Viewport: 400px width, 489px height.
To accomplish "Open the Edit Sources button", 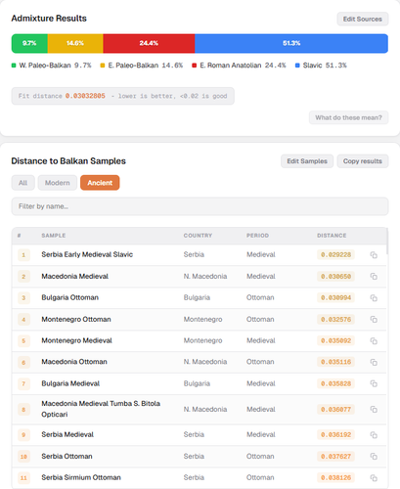I will [363, 19].
